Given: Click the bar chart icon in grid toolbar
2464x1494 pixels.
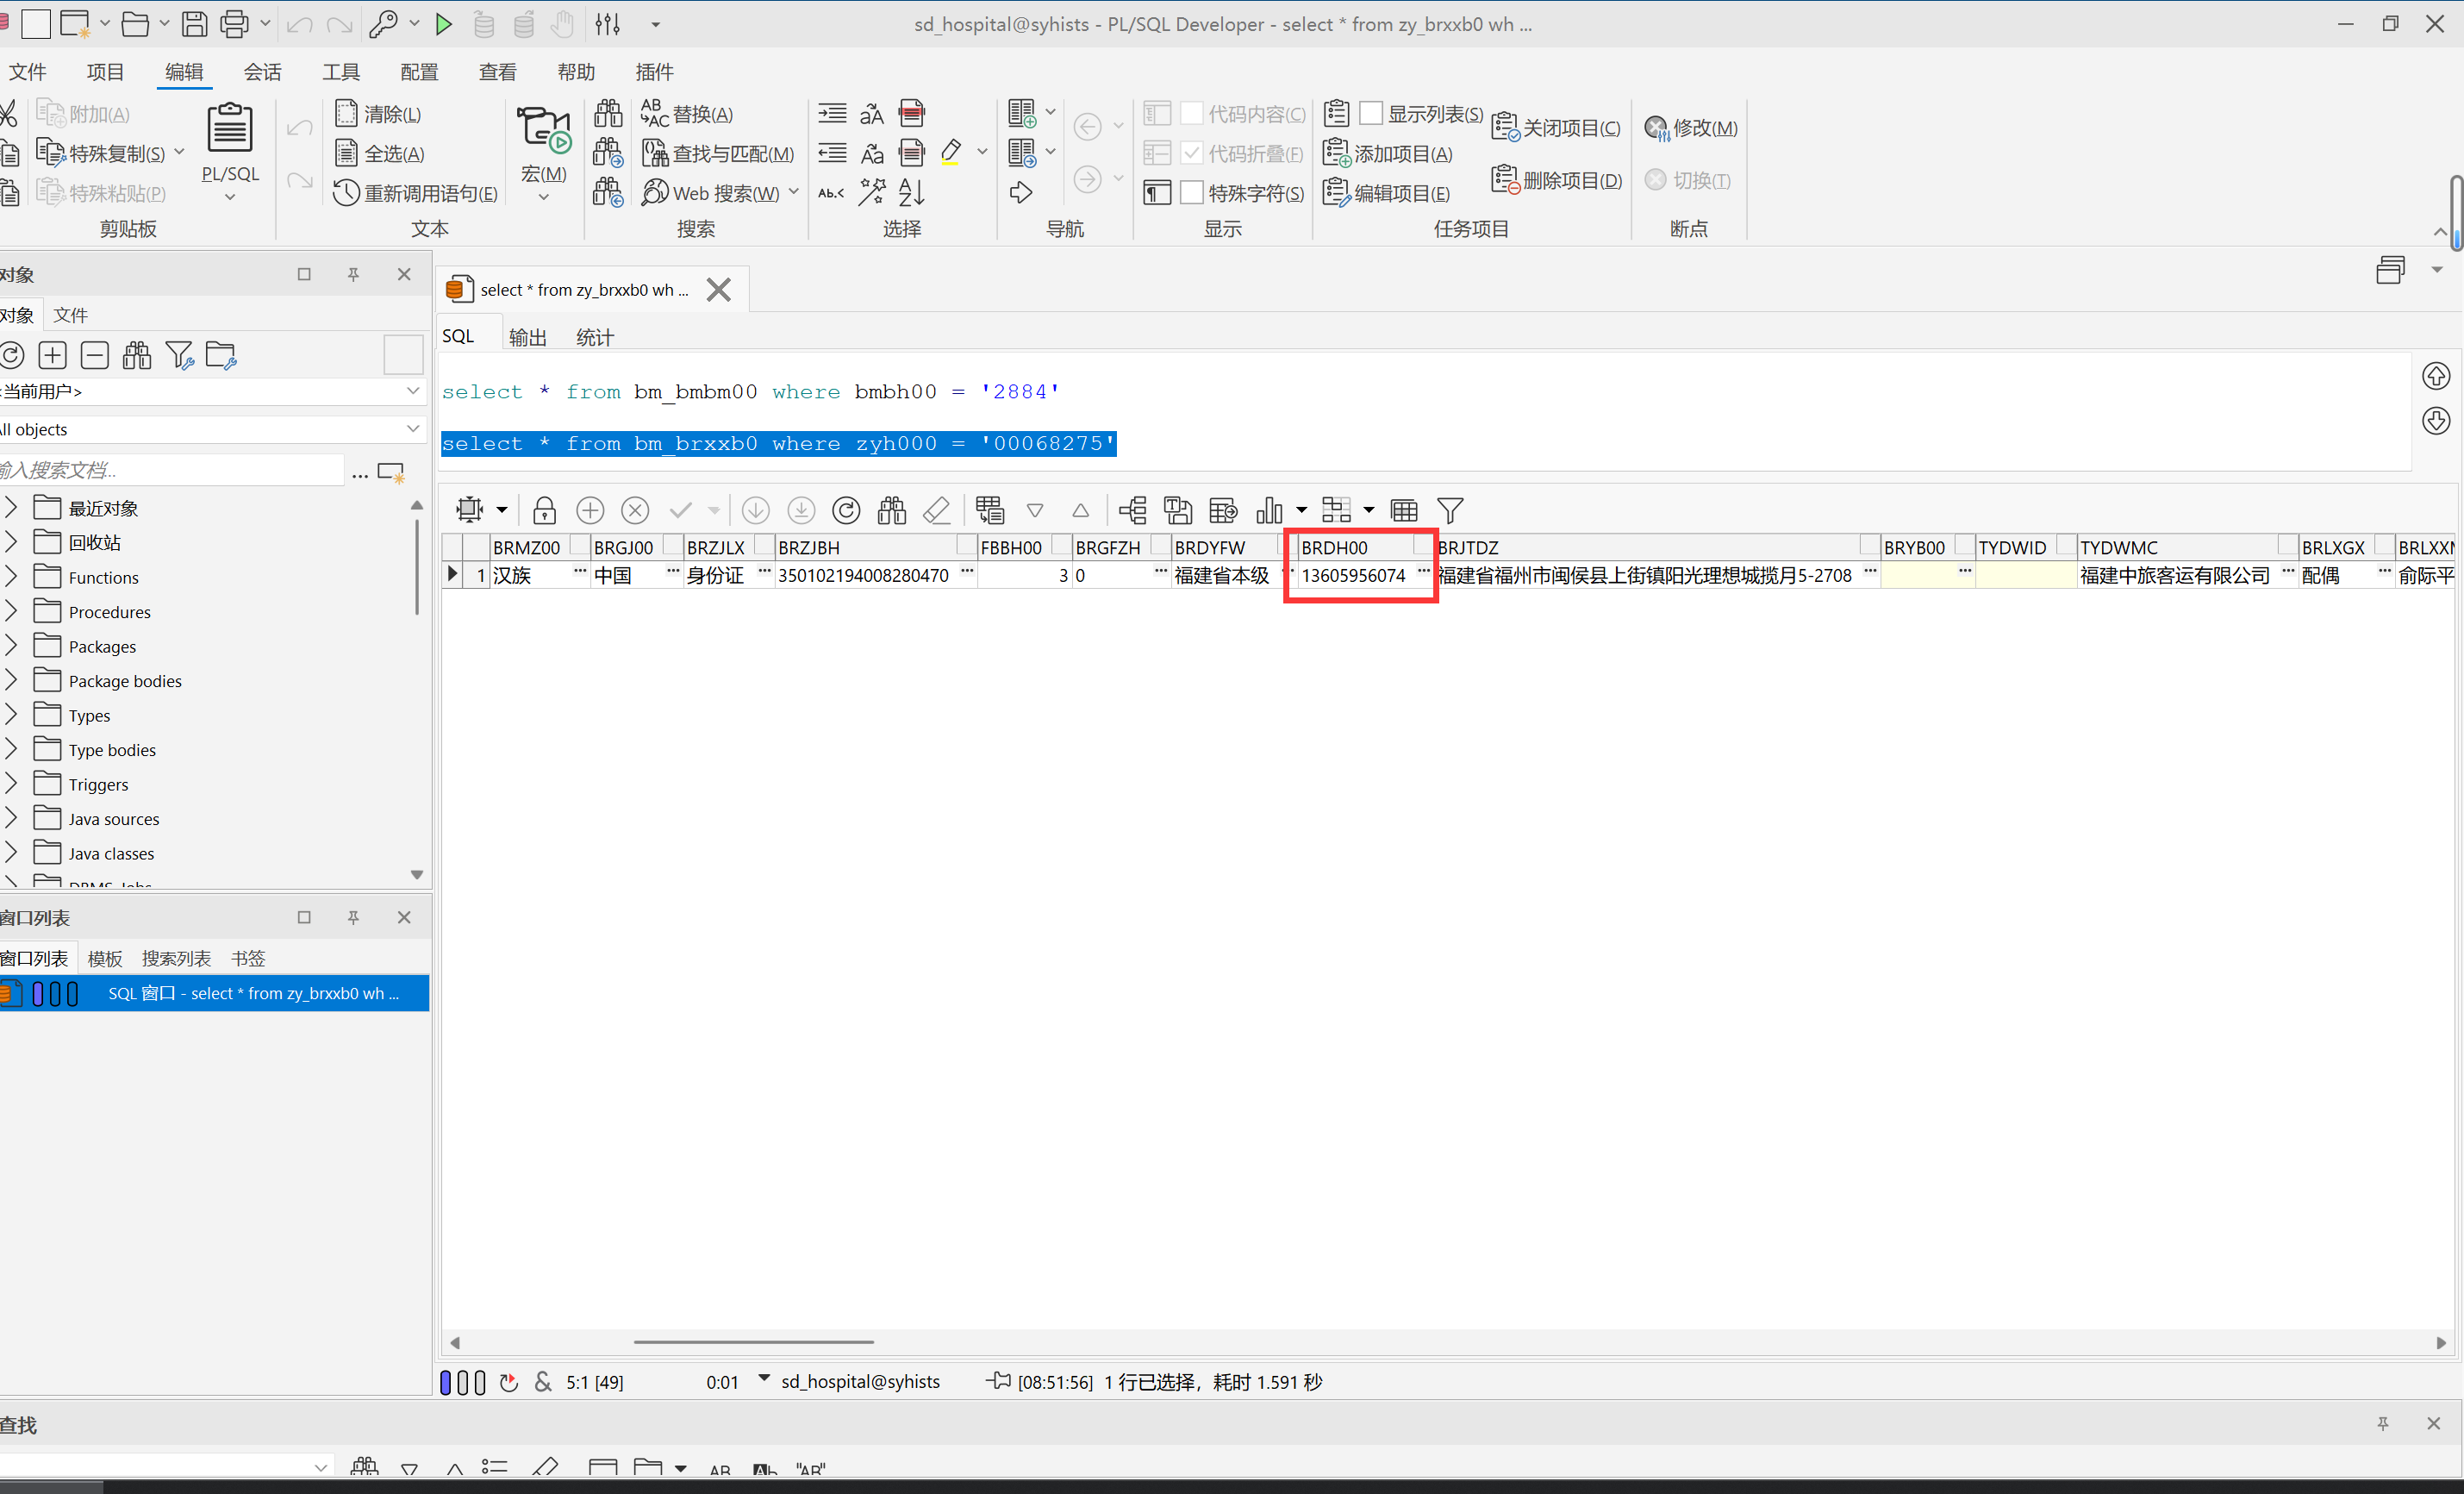Looking at the screenshot, I should (1269, 511).
